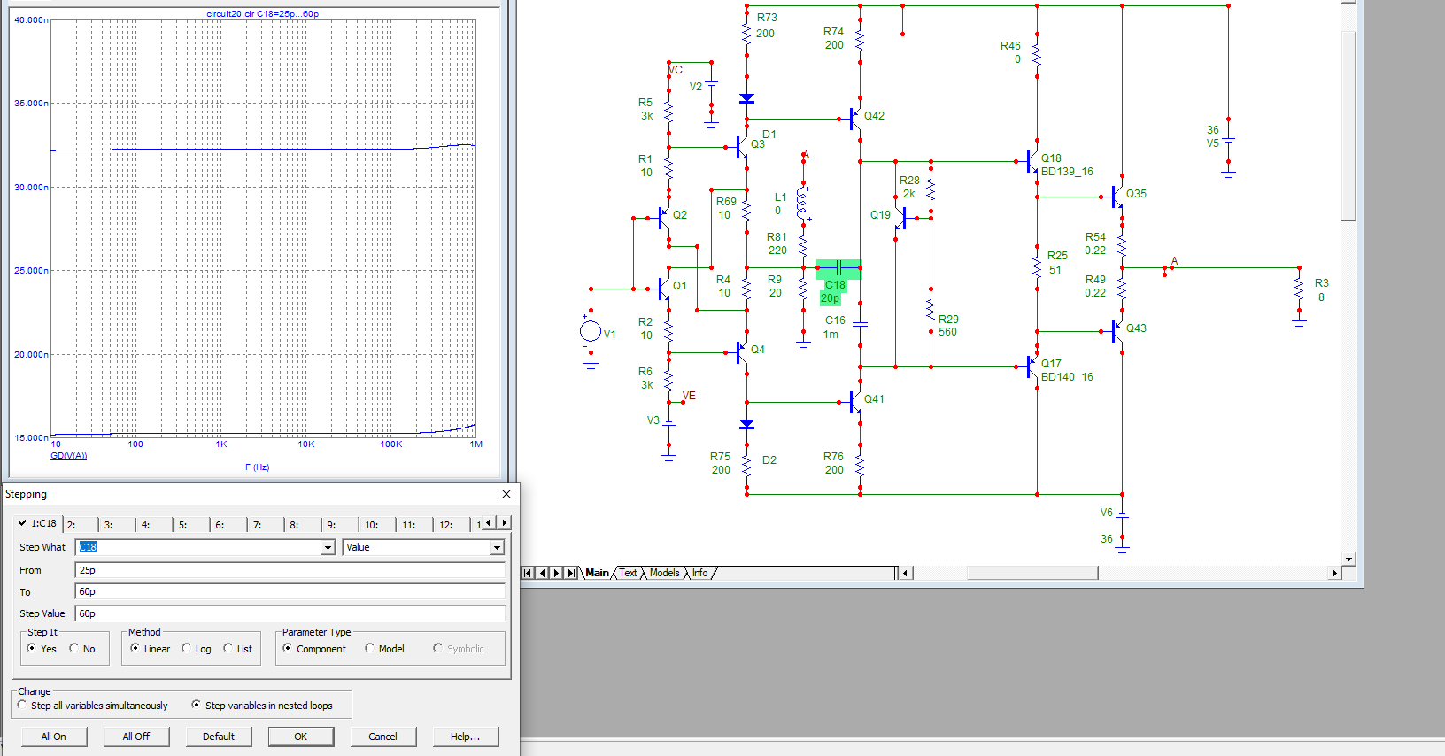Click the All On button
Screen dimensions: 1445x756
53,737
